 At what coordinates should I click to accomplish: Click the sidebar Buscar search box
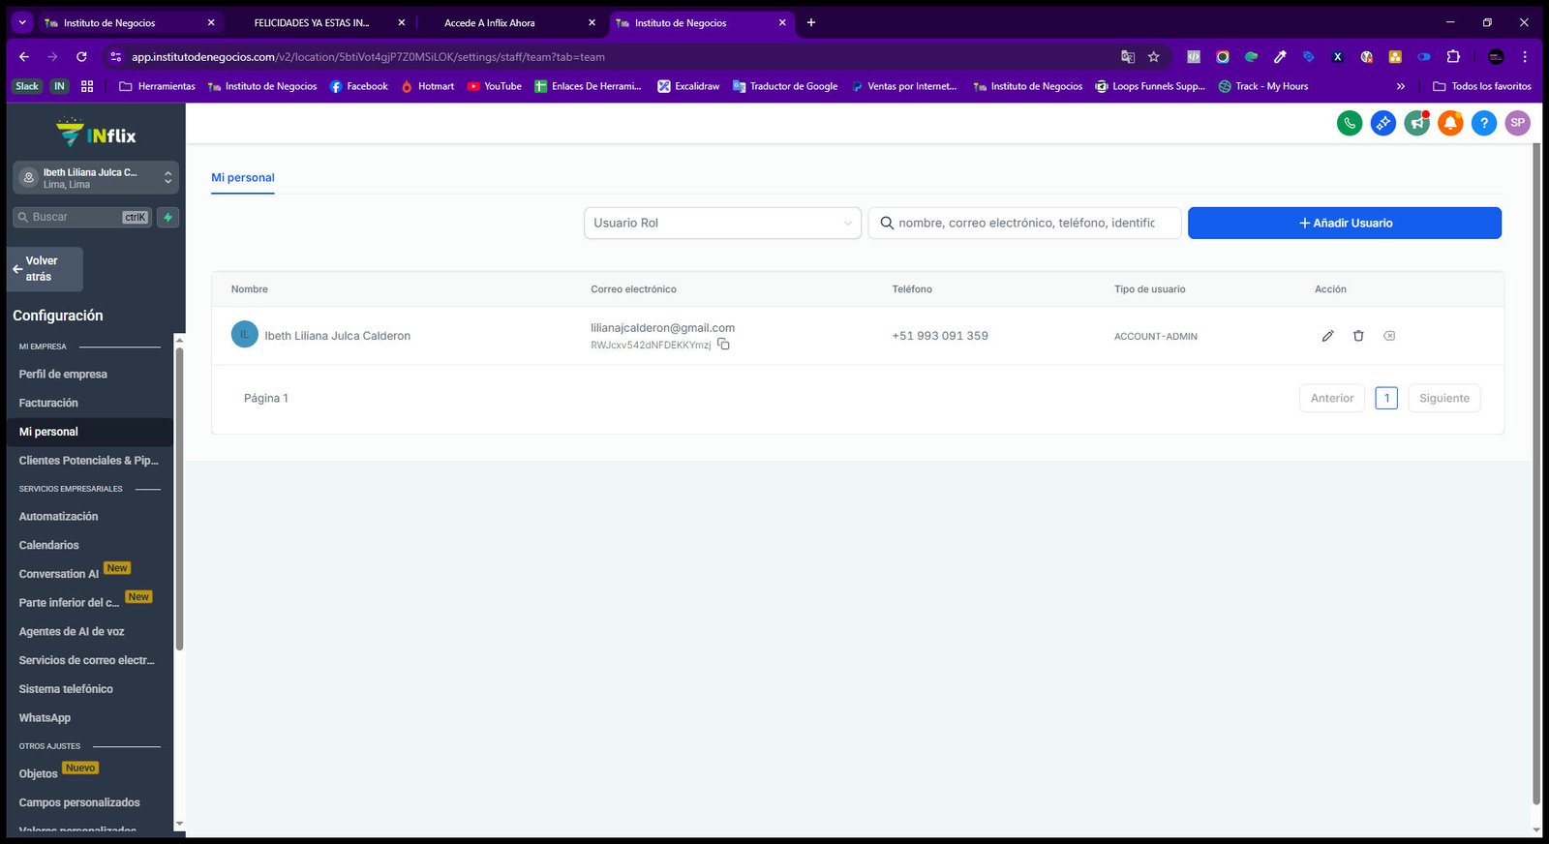82,218
